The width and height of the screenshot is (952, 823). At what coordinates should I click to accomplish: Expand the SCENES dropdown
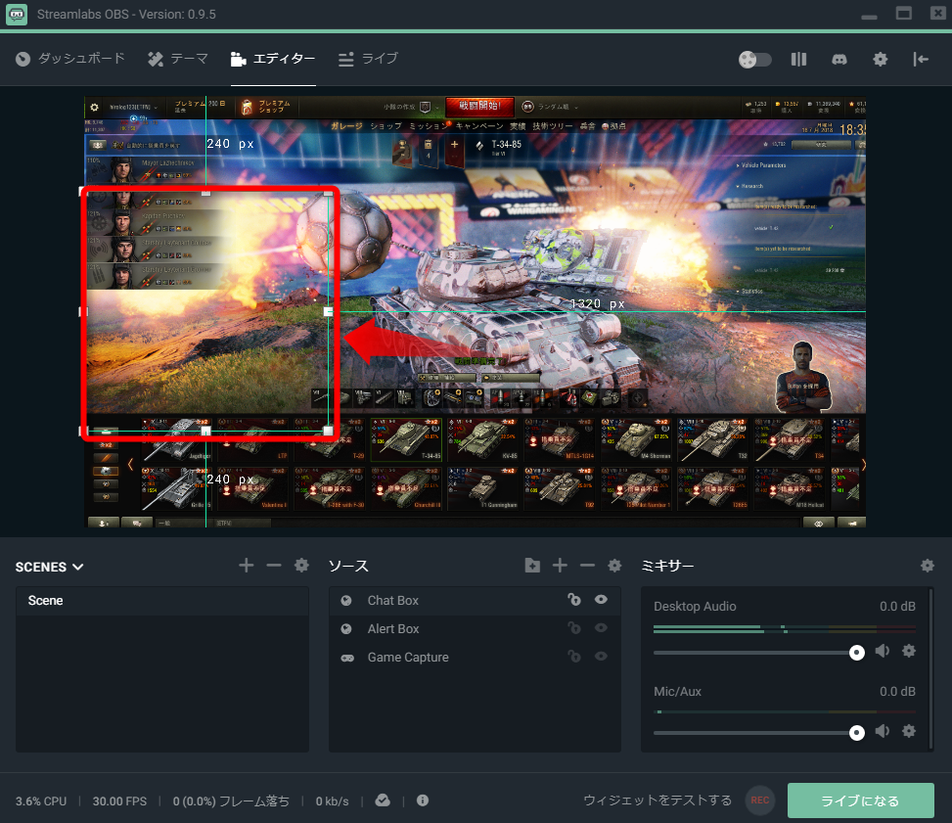(49, 567)
